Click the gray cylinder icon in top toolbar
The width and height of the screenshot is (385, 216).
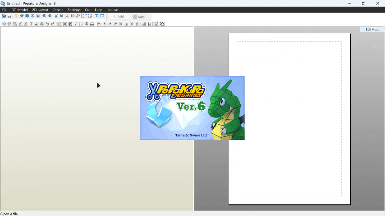pos(62,16)
